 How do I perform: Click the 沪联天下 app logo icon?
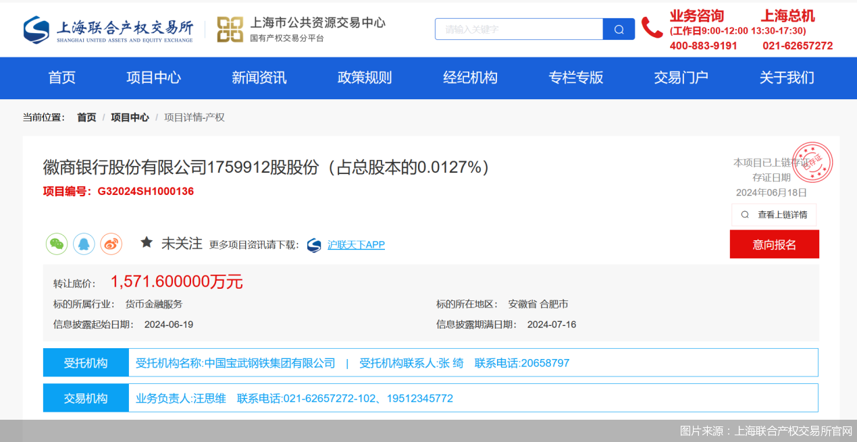coord(314,245)
